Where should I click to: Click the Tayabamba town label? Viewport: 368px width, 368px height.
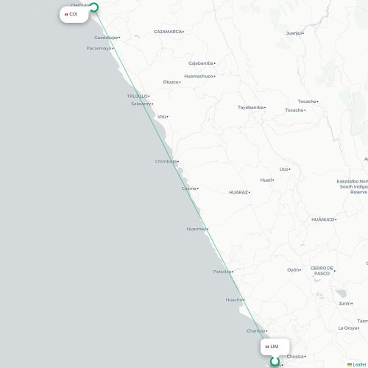click(251, 107)
